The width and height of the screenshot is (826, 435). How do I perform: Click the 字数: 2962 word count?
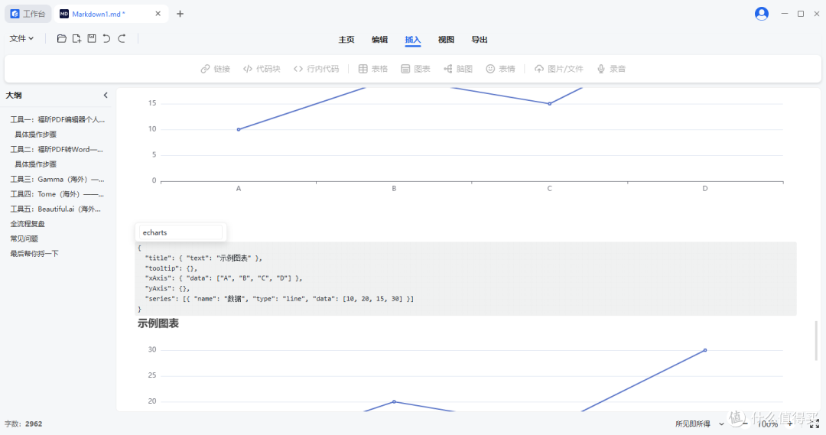point(23,424)
